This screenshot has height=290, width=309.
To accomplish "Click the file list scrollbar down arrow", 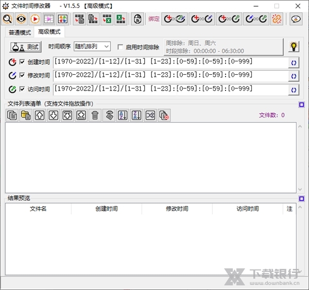I will point(300,190).
